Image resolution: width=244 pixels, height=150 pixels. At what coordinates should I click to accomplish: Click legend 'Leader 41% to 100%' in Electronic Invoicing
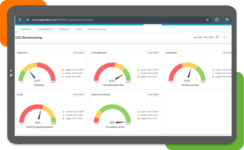(x=148, y=112)
